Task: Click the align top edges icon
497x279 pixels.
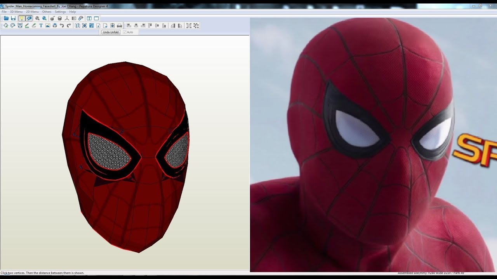Action: [150, 26]
